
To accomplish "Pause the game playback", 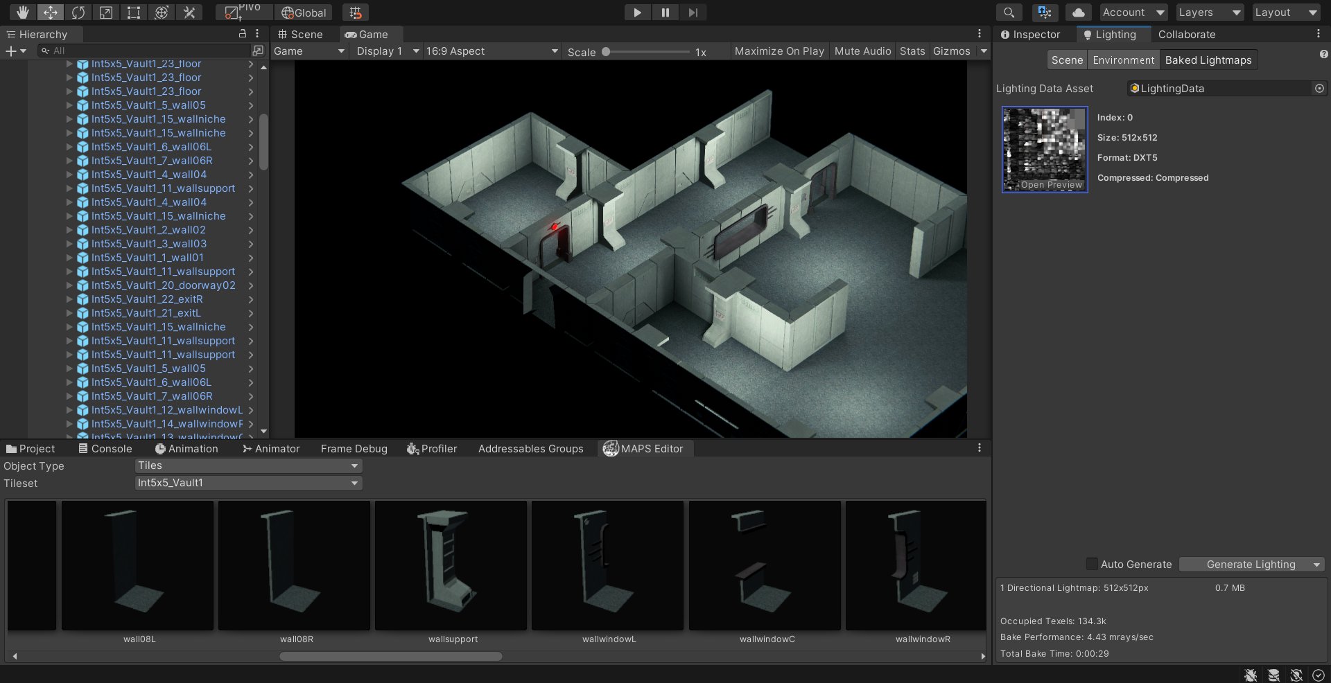I will (x=665, y=12).
